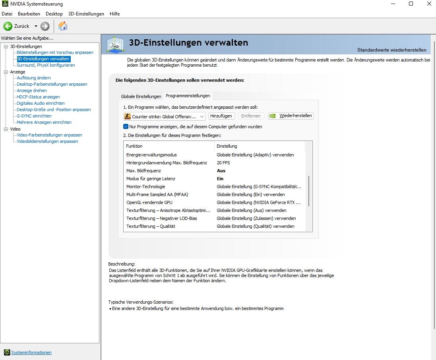Click the Hinzufügen button

click(221, 116)
